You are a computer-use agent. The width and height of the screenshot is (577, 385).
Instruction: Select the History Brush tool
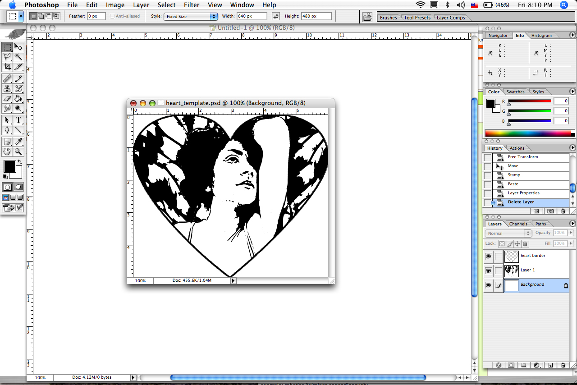pos(18,88)
